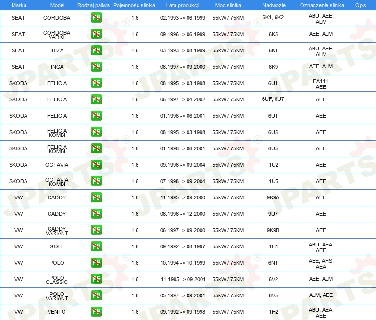Screen dimensions: 376x320
Task: Click petrol icon in the SEAT IBIZA row
Action: pyautogui.click(x=96, y=50)
